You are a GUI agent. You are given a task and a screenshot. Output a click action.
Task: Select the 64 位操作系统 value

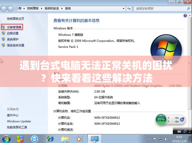coord(103,97)
